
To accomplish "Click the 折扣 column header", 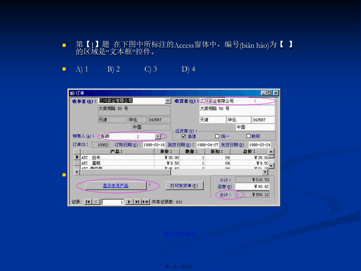I will coord(217,151).
